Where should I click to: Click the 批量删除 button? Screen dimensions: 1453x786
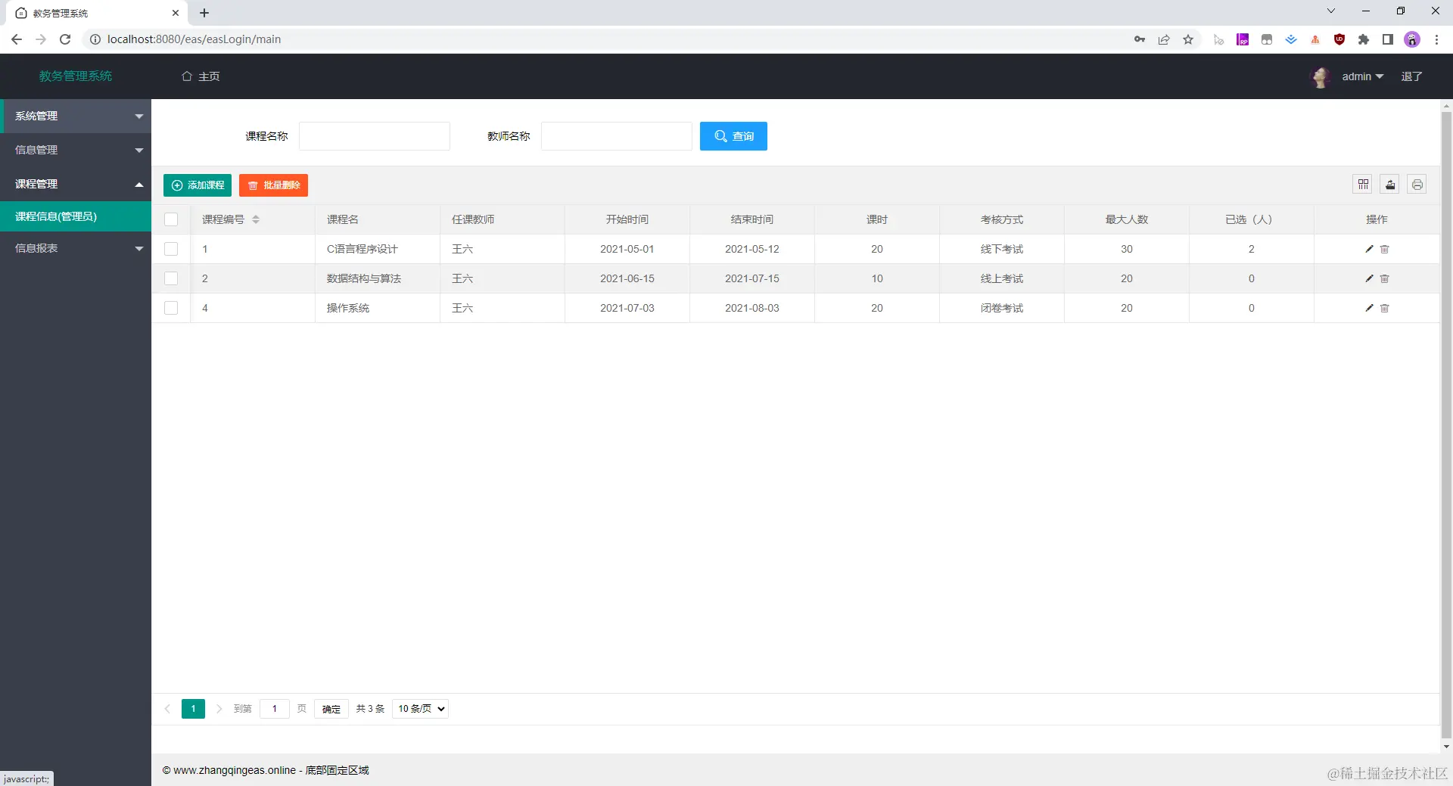pos(273,185)
